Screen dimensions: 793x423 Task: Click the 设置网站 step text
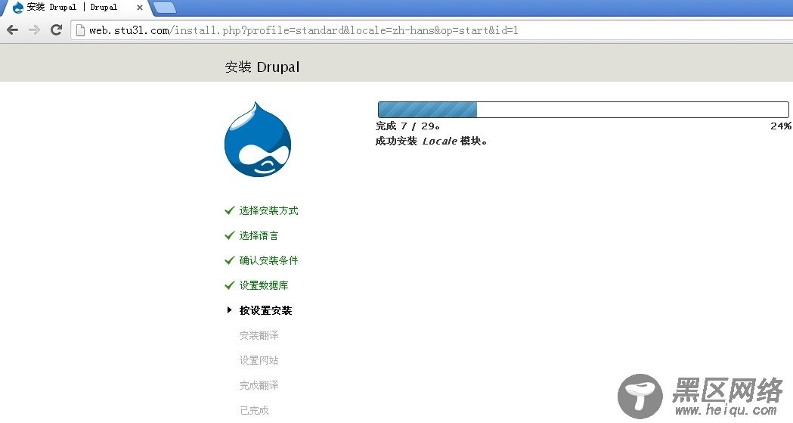[x=259, y=360]
